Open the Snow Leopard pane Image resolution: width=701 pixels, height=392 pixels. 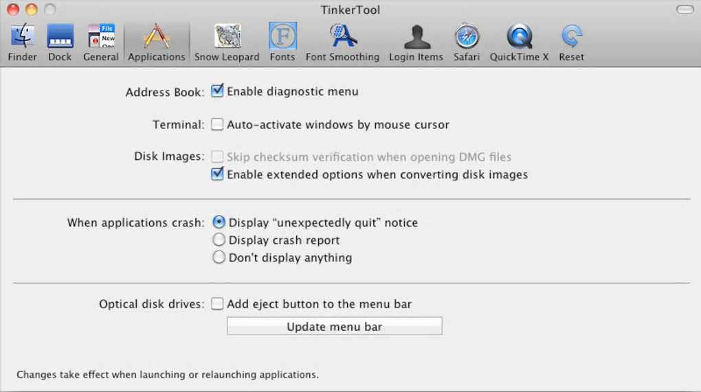point(227,43)
